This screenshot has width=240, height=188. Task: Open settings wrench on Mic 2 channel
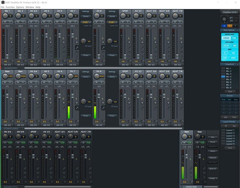[x=25, y=47]
